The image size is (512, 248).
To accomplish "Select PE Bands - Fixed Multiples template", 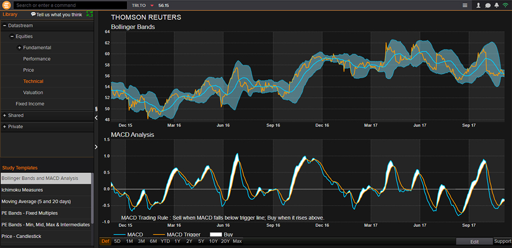I will pyautogui.click(x=46, y=213).
